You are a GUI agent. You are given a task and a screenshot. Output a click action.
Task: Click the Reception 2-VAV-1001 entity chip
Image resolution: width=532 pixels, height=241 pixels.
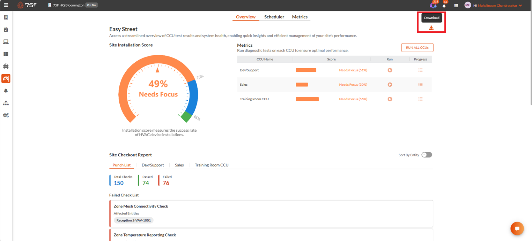click(134, 220)
